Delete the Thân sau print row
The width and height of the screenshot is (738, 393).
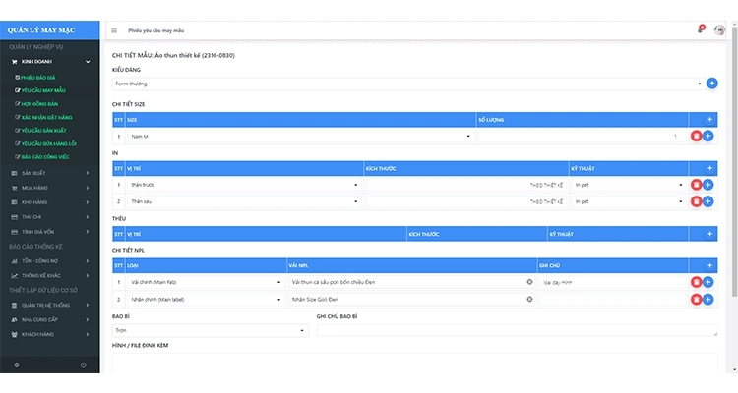click(x=696, y=200)
